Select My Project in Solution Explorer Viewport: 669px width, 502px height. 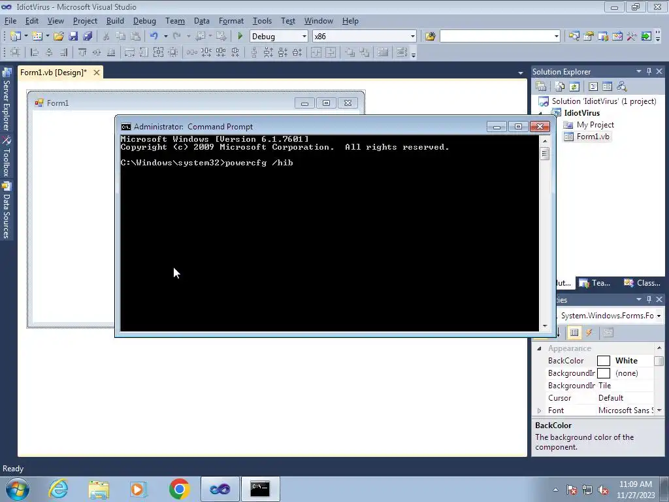coord(589,125)
